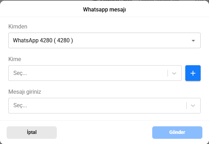This screenshot has width=209, height=144.
Task: Click the divider line beside the Kime chevron
Action: pos(168,73)
